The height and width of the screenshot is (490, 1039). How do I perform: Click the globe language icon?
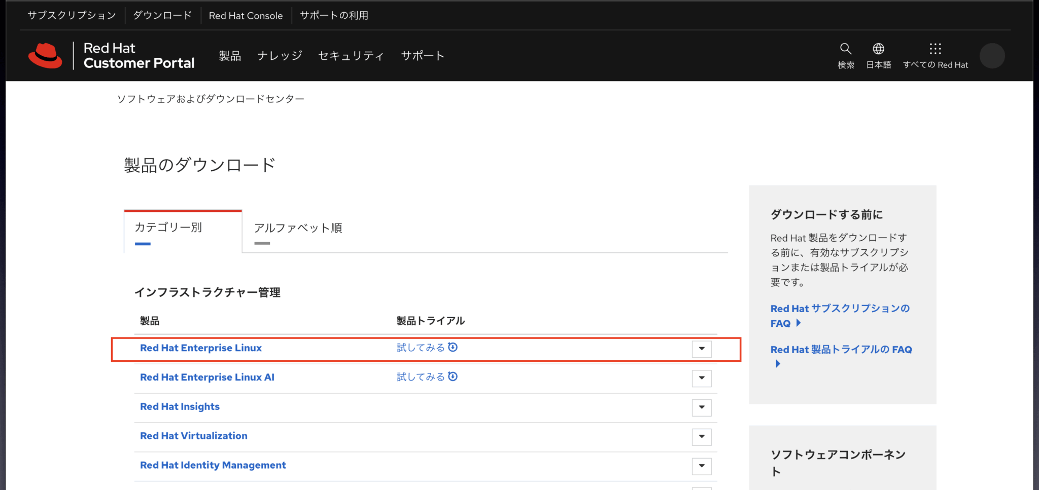[x=878, y=49]
